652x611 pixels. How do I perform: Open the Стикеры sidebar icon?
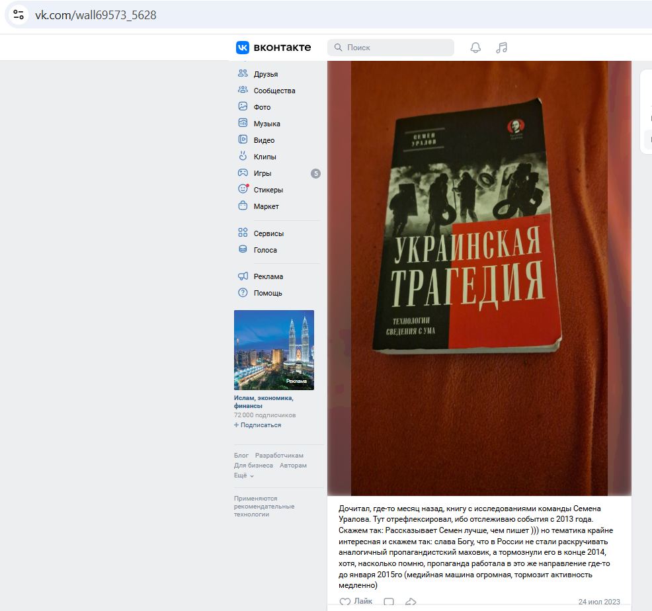(244, 189)
